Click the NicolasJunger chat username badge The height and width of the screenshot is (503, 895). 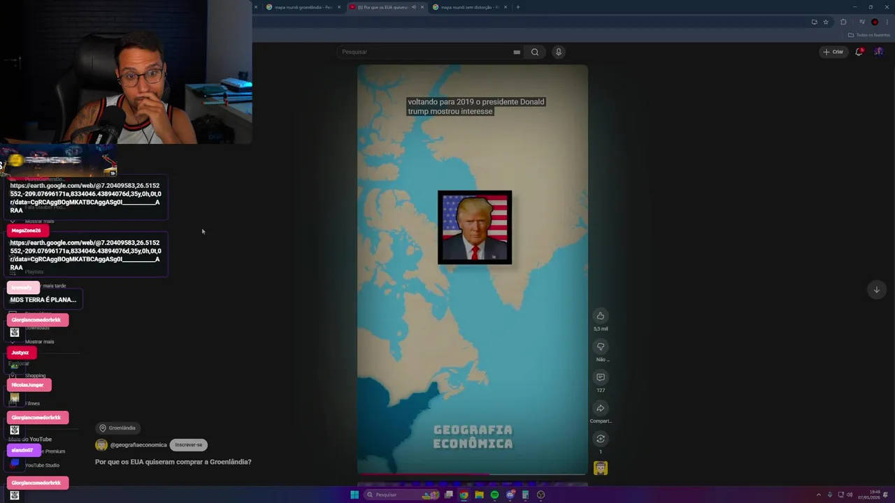tap(28, 385)
